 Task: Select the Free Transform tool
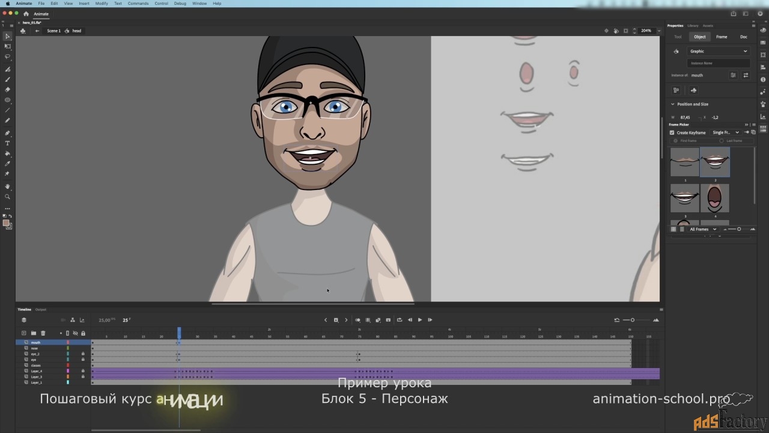pos(8,46)
